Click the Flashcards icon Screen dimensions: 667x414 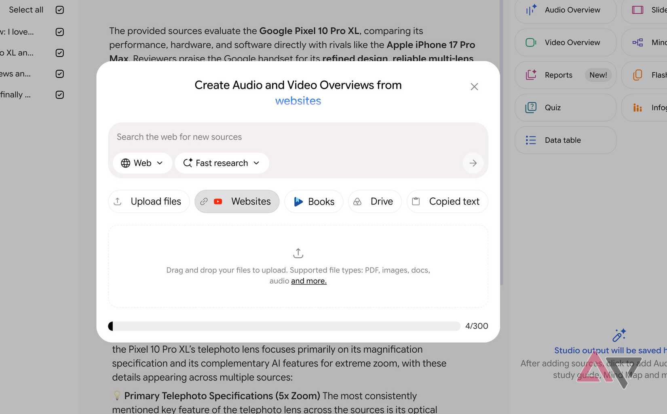[637, 75]
